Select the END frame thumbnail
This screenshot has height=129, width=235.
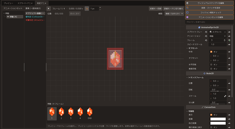pos(90,113)
